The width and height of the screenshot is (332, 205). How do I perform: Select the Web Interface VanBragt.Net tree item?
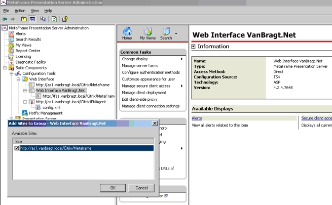pos(60,91)
